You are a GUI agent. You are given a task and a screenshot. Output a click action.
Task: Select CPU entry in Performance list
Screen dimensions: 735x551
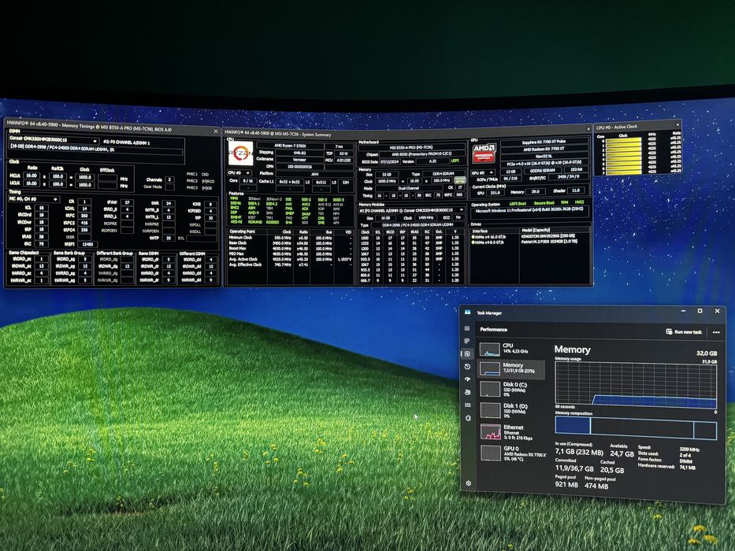512,349
